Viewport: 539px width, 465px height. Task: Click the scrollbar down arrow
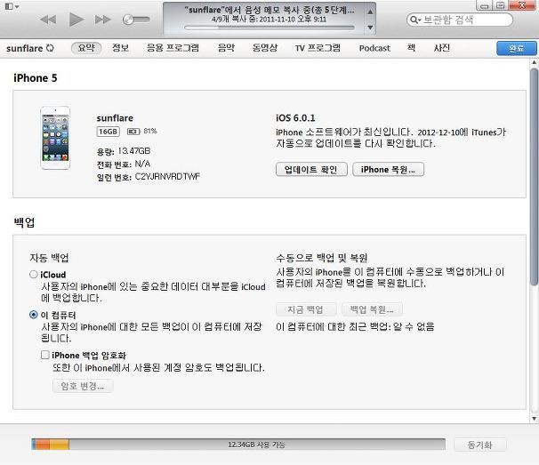[x=534, y=418]
